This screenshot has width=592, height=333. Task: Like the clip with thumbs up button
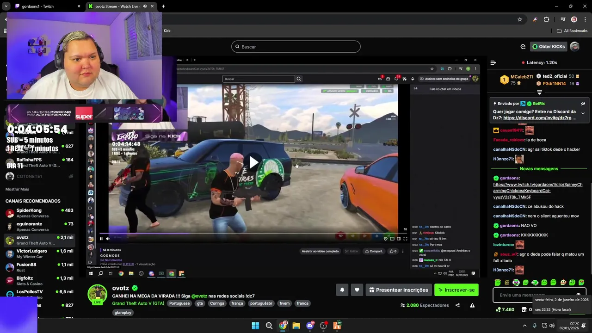click(393, 251)
